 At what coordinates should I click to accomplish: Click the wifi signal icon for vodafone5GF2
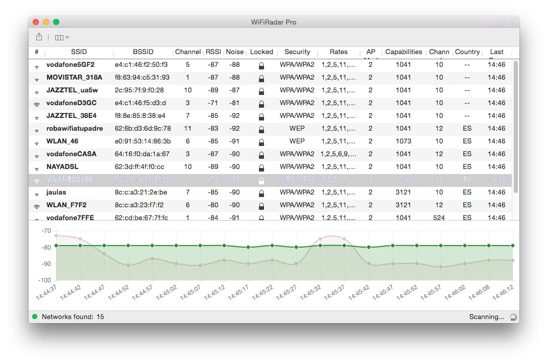click(36, 66)
